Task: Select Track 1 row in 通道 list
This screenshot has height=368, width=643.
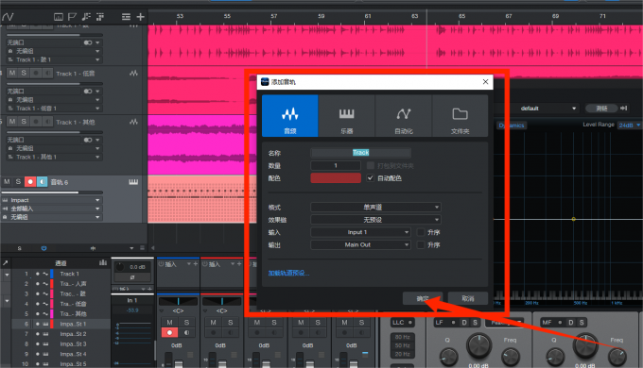Action: (61, 274)
